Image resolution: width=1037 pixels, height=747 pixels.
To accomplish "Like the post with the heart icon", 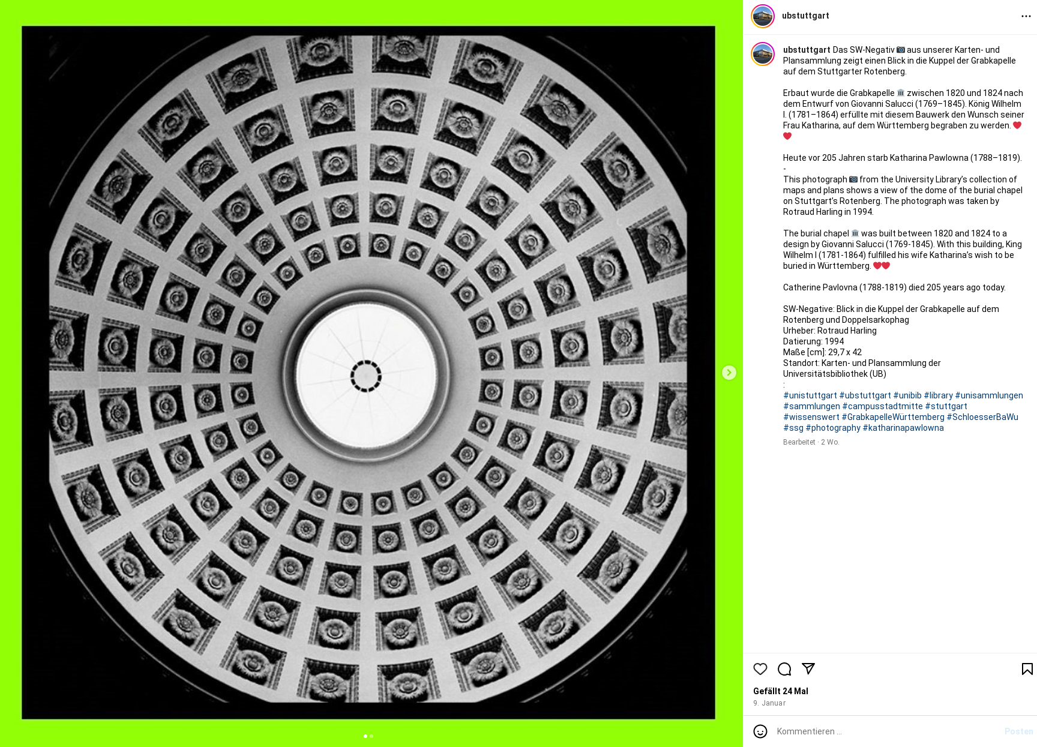I will [760, 669].
